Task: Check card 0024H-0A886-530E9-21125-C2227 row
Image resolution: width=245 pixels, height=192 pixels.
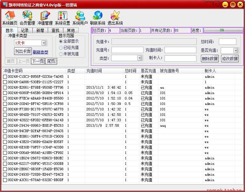Action: point(5,82)
